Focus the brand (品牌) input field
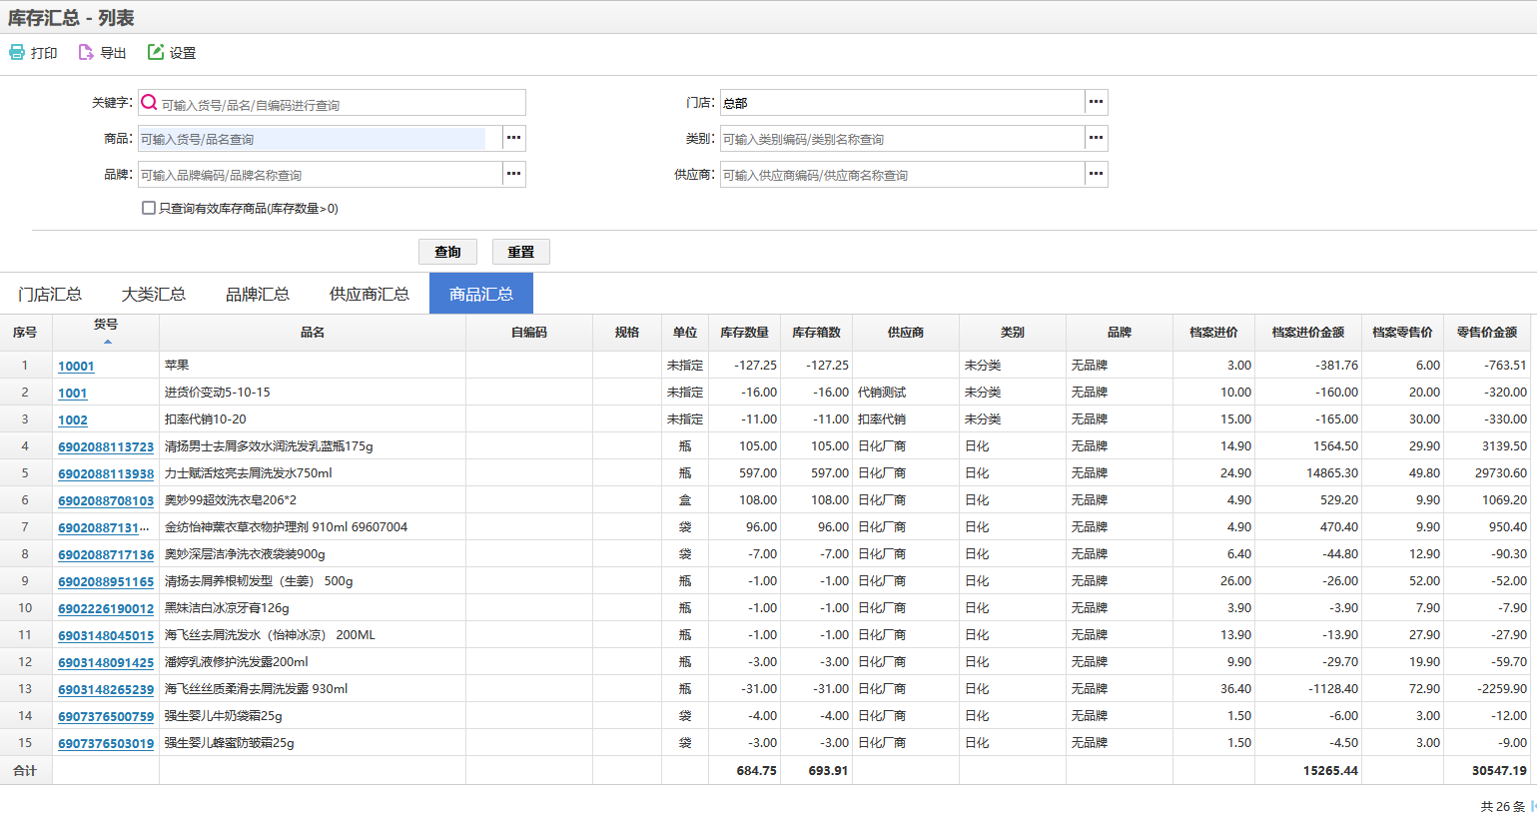 [320, 175]
